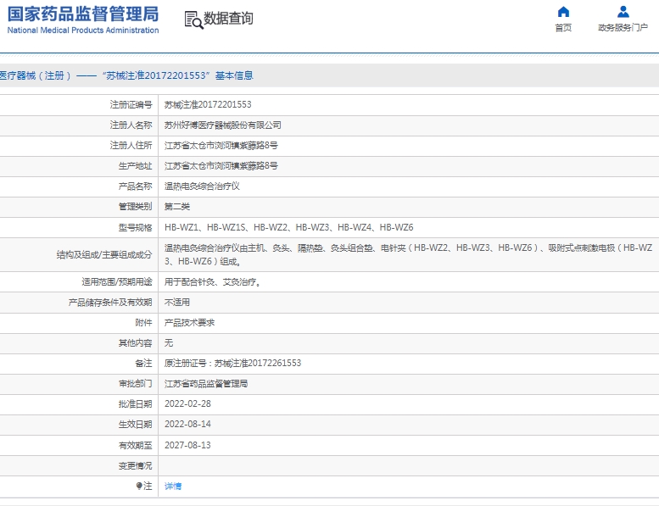This screenshot has width=659, height=506.
Task: Click the 适用范围/预期用途 label
Action: (x=117, y=282)
